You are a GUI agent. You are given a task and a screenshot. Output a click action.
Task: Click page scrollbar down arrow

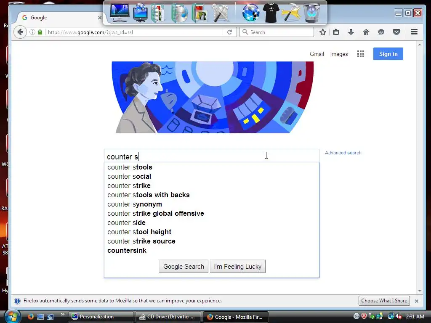coord(420,291)
